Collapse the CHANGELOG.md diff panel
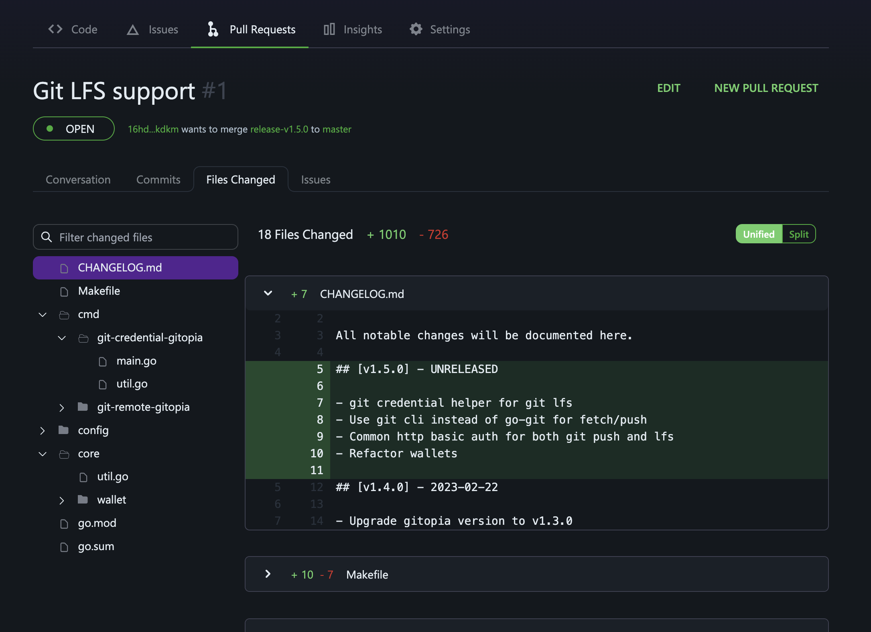This screenshot has height=632, width=871. (x=268, y=294)
